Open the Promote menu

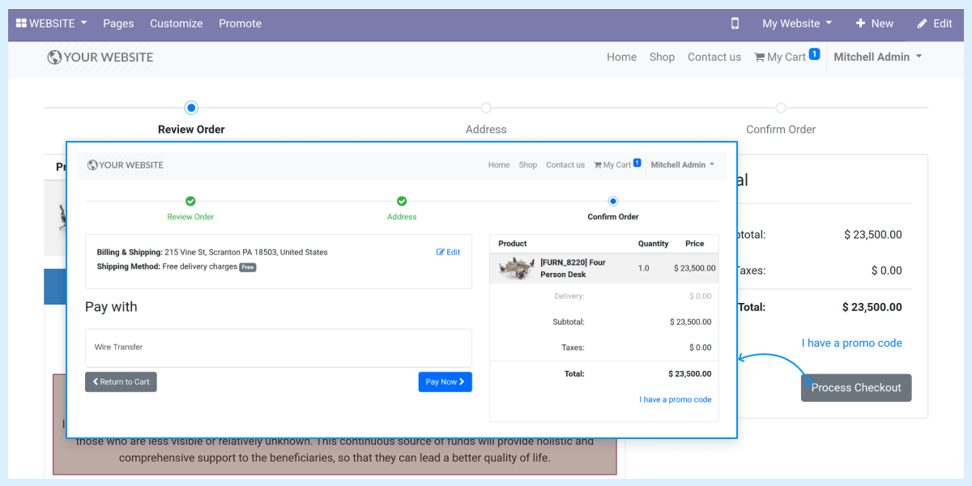coord(240,23)
